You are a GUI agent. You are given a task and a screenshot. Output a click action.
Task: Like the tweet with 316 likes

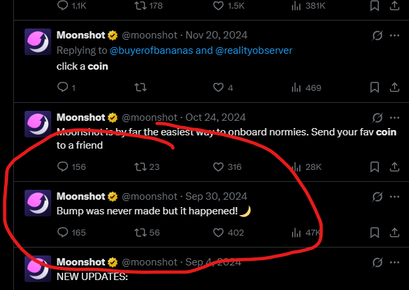pyautogui.click(x=218, y=167)
